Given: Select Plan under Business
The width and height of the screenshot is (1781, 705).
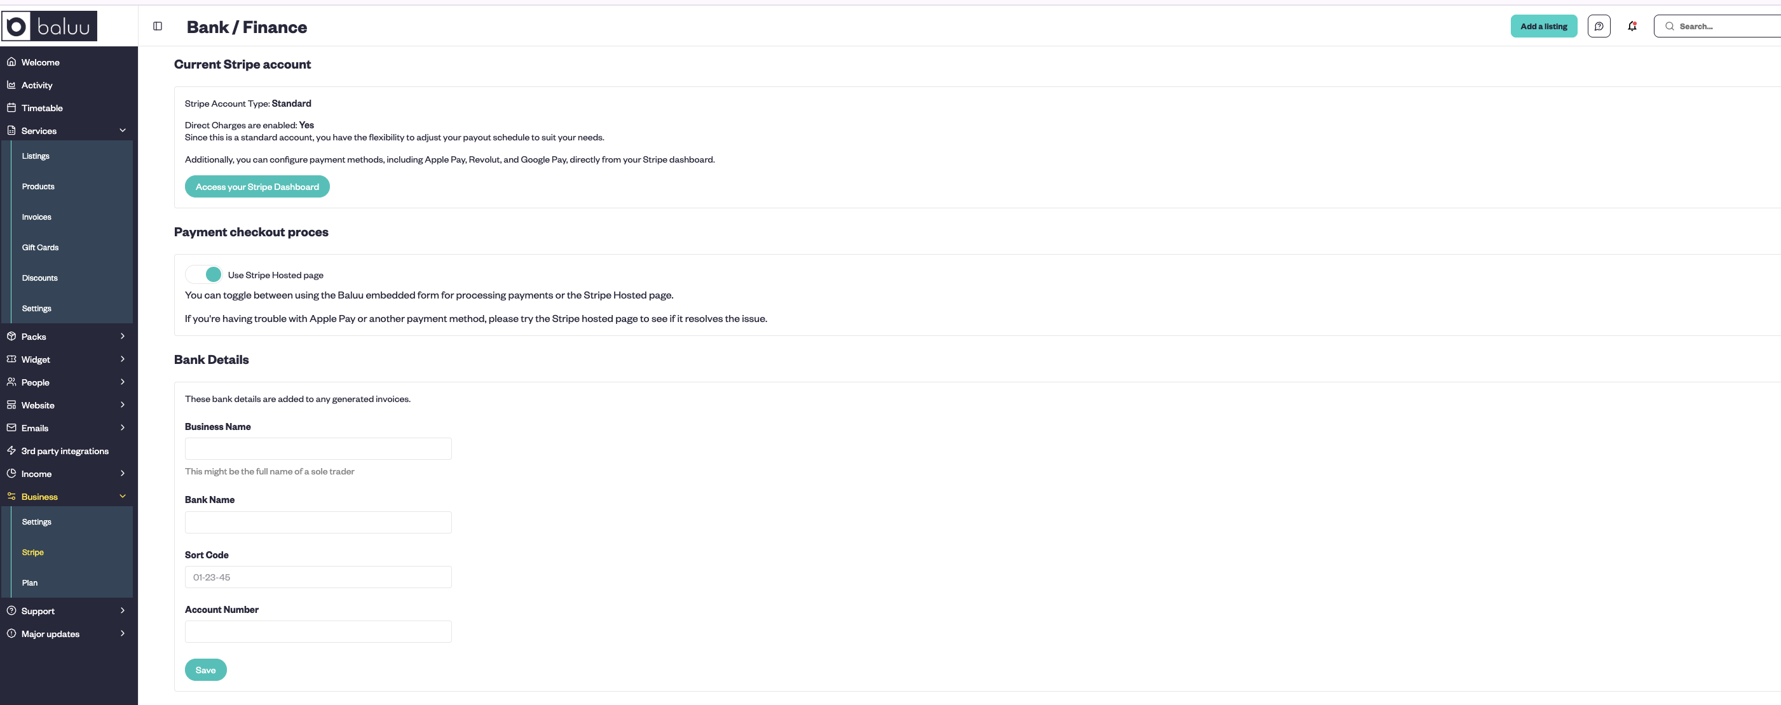Looking at the screenshot, I should [30, 582].
